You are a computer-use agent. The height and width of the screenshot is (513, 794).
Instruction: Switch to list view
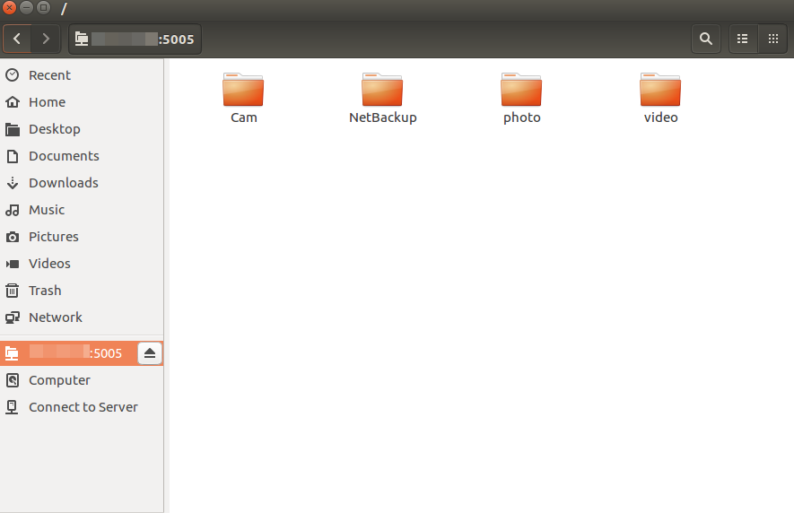(743, 39)
